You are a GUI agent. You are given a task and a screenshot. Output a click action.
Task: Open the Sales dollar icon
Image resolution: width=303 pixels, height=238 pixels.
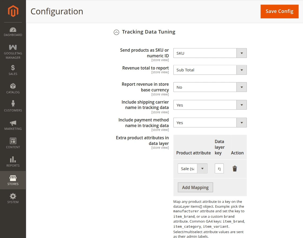[13, 68]
